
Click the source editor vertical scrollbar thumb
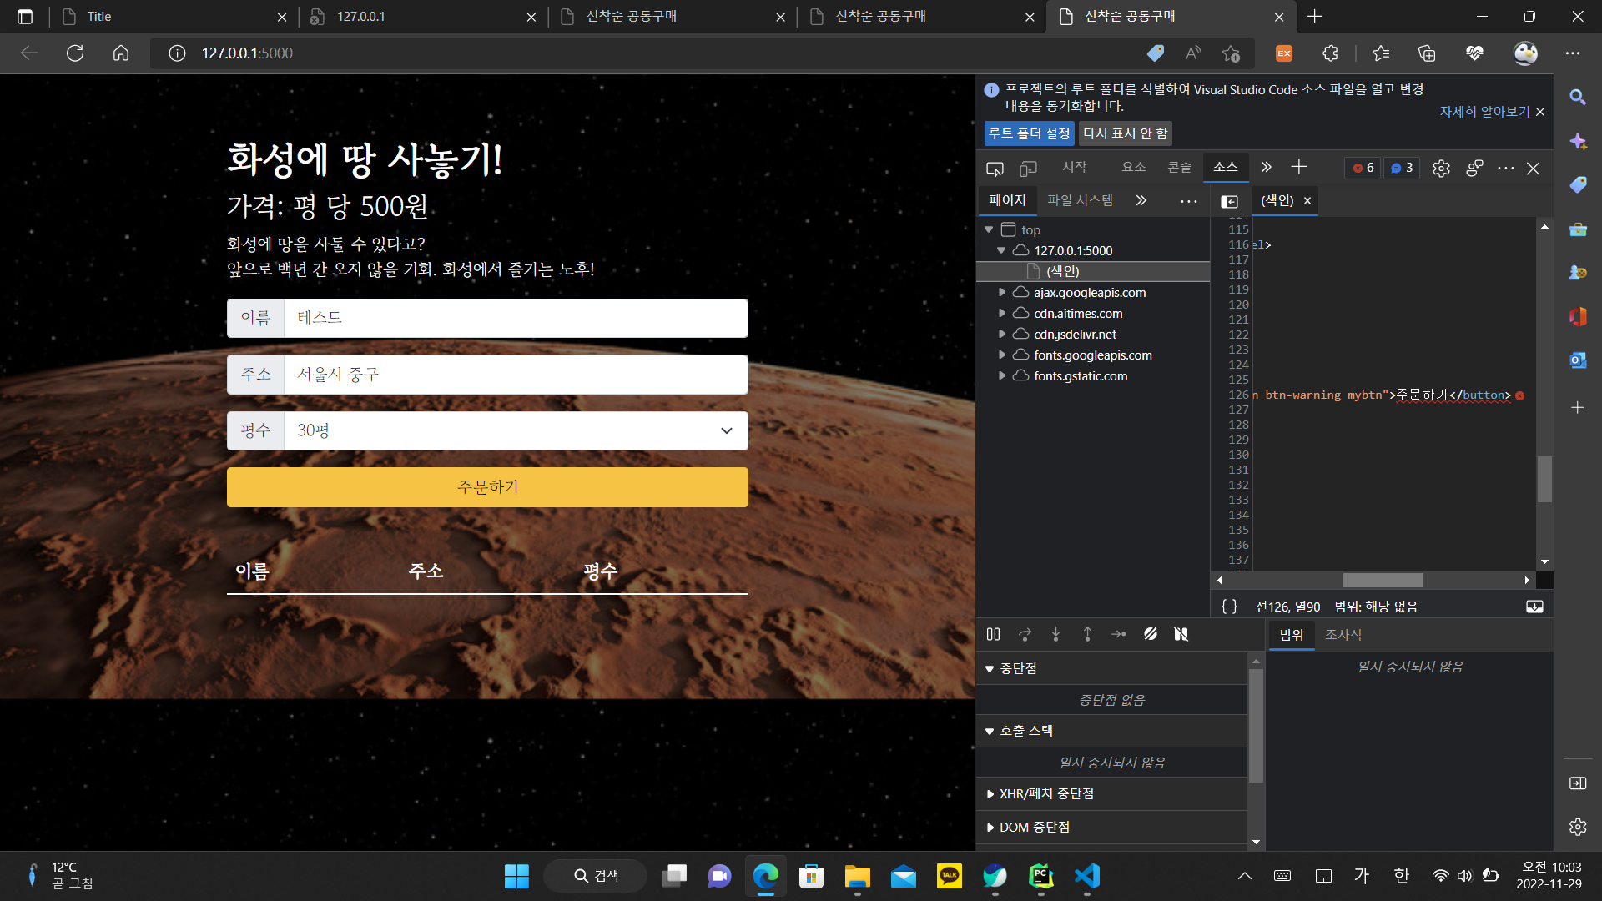point(1544,479)
